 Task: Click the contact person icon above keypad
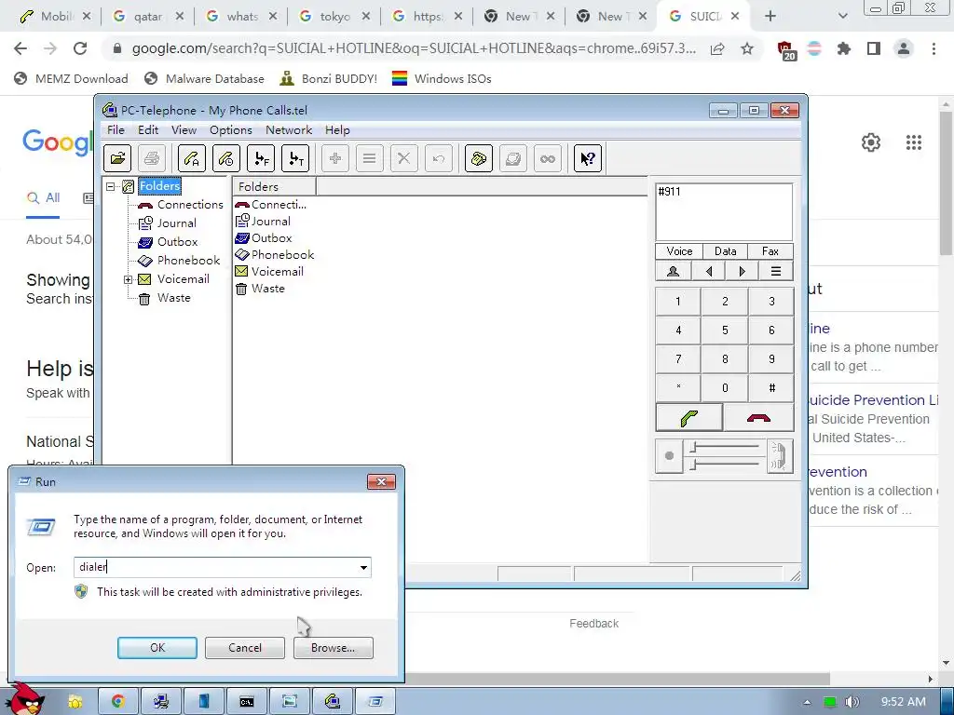(673, 271)
